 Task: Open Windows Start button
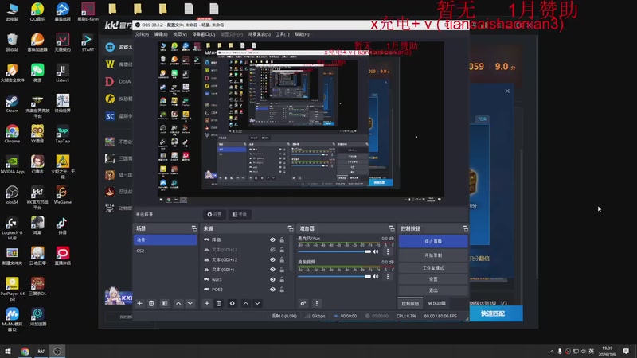click(7, 352)
